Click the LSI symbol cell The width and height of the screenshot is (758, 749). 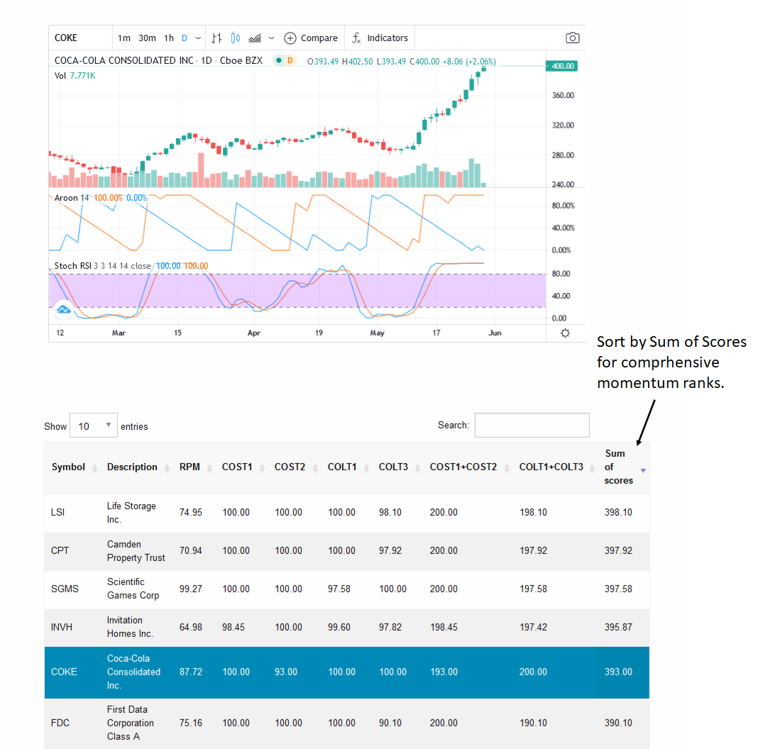[57, 512]
